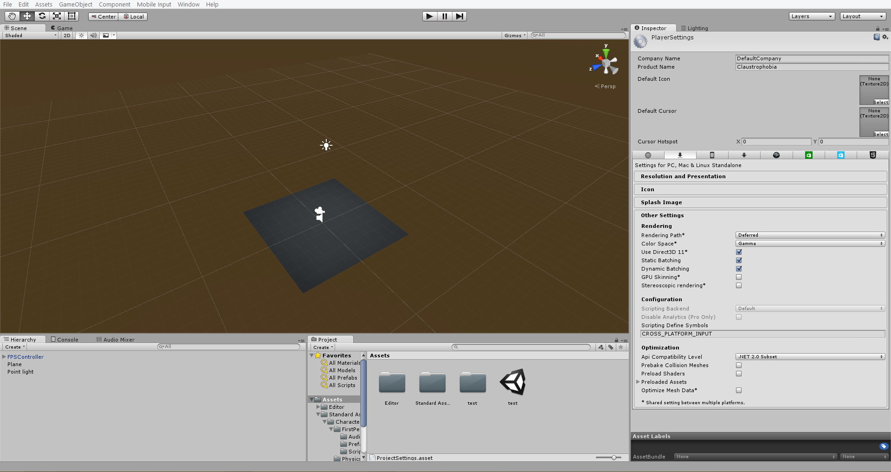
Task: Switch platform settings to iOS
Action: (x=712, y=155)
